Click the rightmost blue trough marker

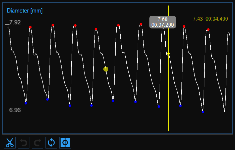pyautogui.click(x=203, y=112)
